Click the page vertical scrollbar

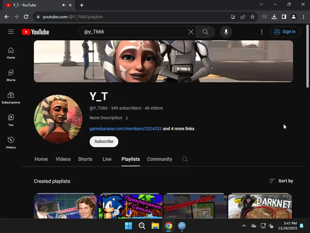click(x=308, y=56)
